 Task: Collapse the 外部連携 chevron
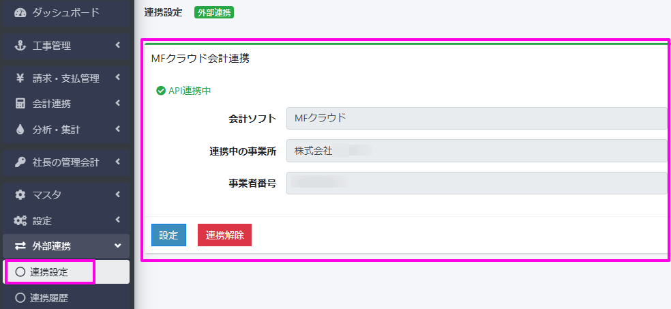click(x=118, y=246)
